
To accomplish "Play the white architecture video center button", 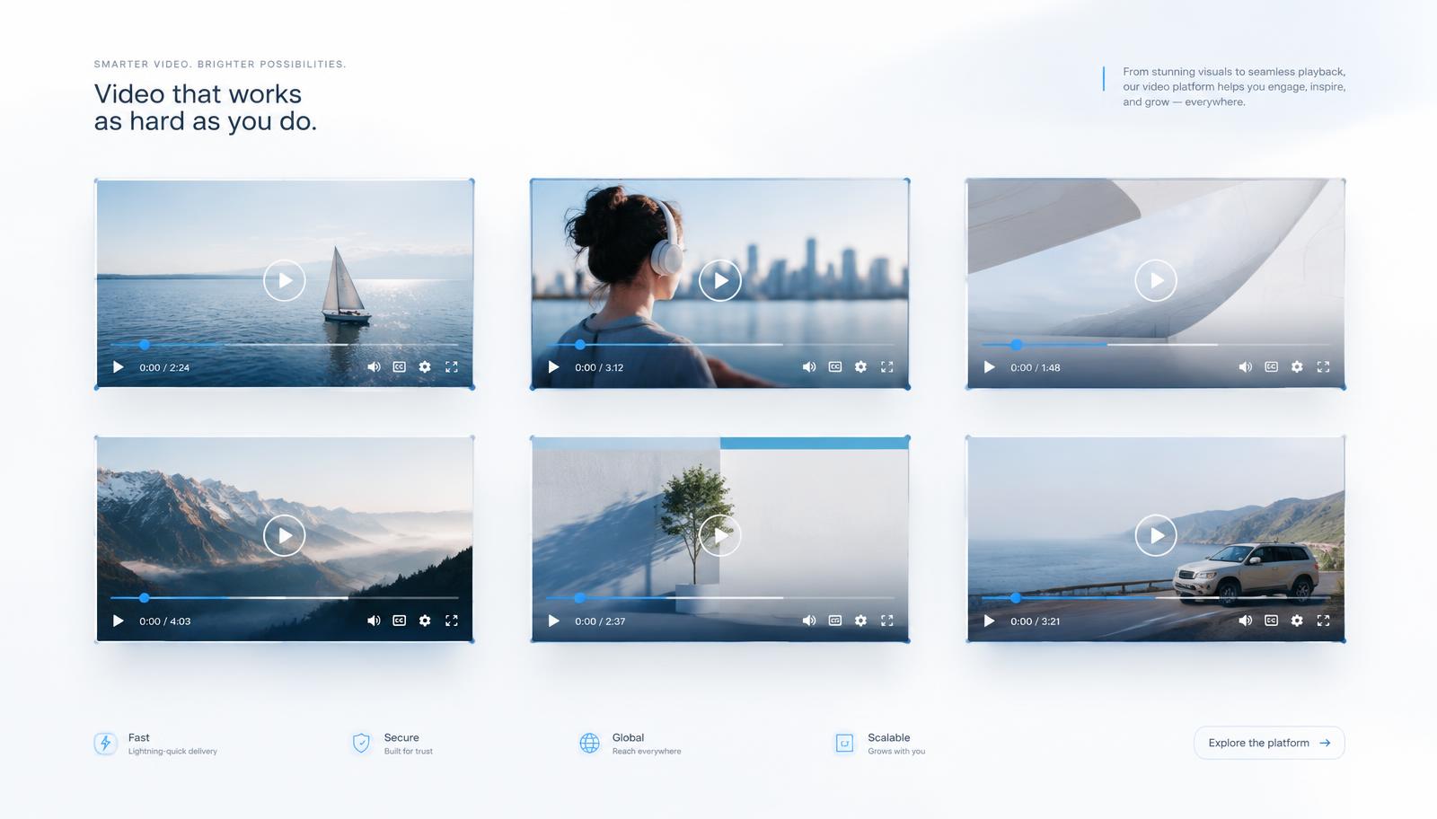I will [1156, 280].
